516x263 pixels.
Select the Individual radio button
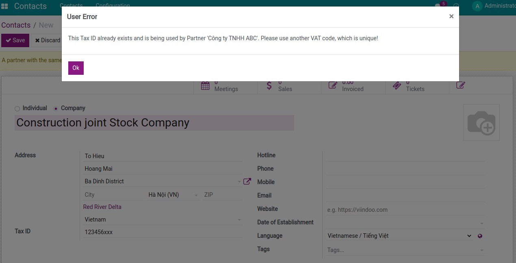pyautogui.click(x=17, y=108)
